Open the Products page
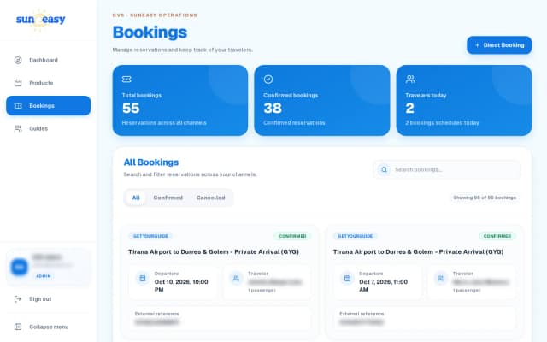The height and width of the screenshot is (342, 547). click(x=48, y=83)
